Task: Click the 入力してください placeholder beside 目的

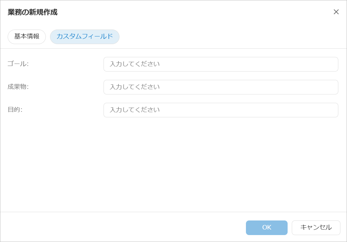Action: point(135,110)
